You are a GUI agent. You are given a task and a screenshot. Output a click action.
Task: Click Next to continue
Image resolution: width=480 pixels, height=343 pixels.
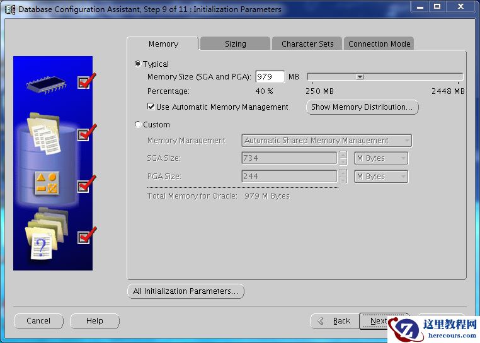pos(379,321)
